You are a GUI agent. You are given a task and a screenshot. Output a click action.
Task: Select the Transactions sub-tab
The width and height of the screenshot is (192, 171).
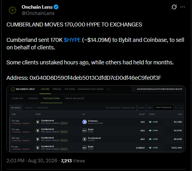tap(51, 98)
